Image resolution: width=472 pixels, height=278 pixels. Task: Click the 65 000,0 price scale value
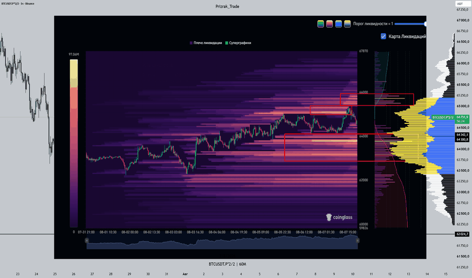pos(463,106)
